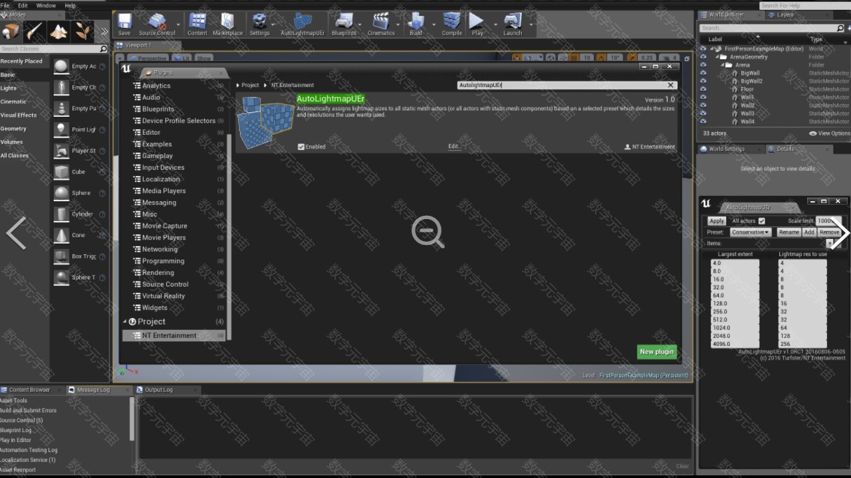Click the Play toolbar icon
The image size is (851, 478).
tap(477, 23)
